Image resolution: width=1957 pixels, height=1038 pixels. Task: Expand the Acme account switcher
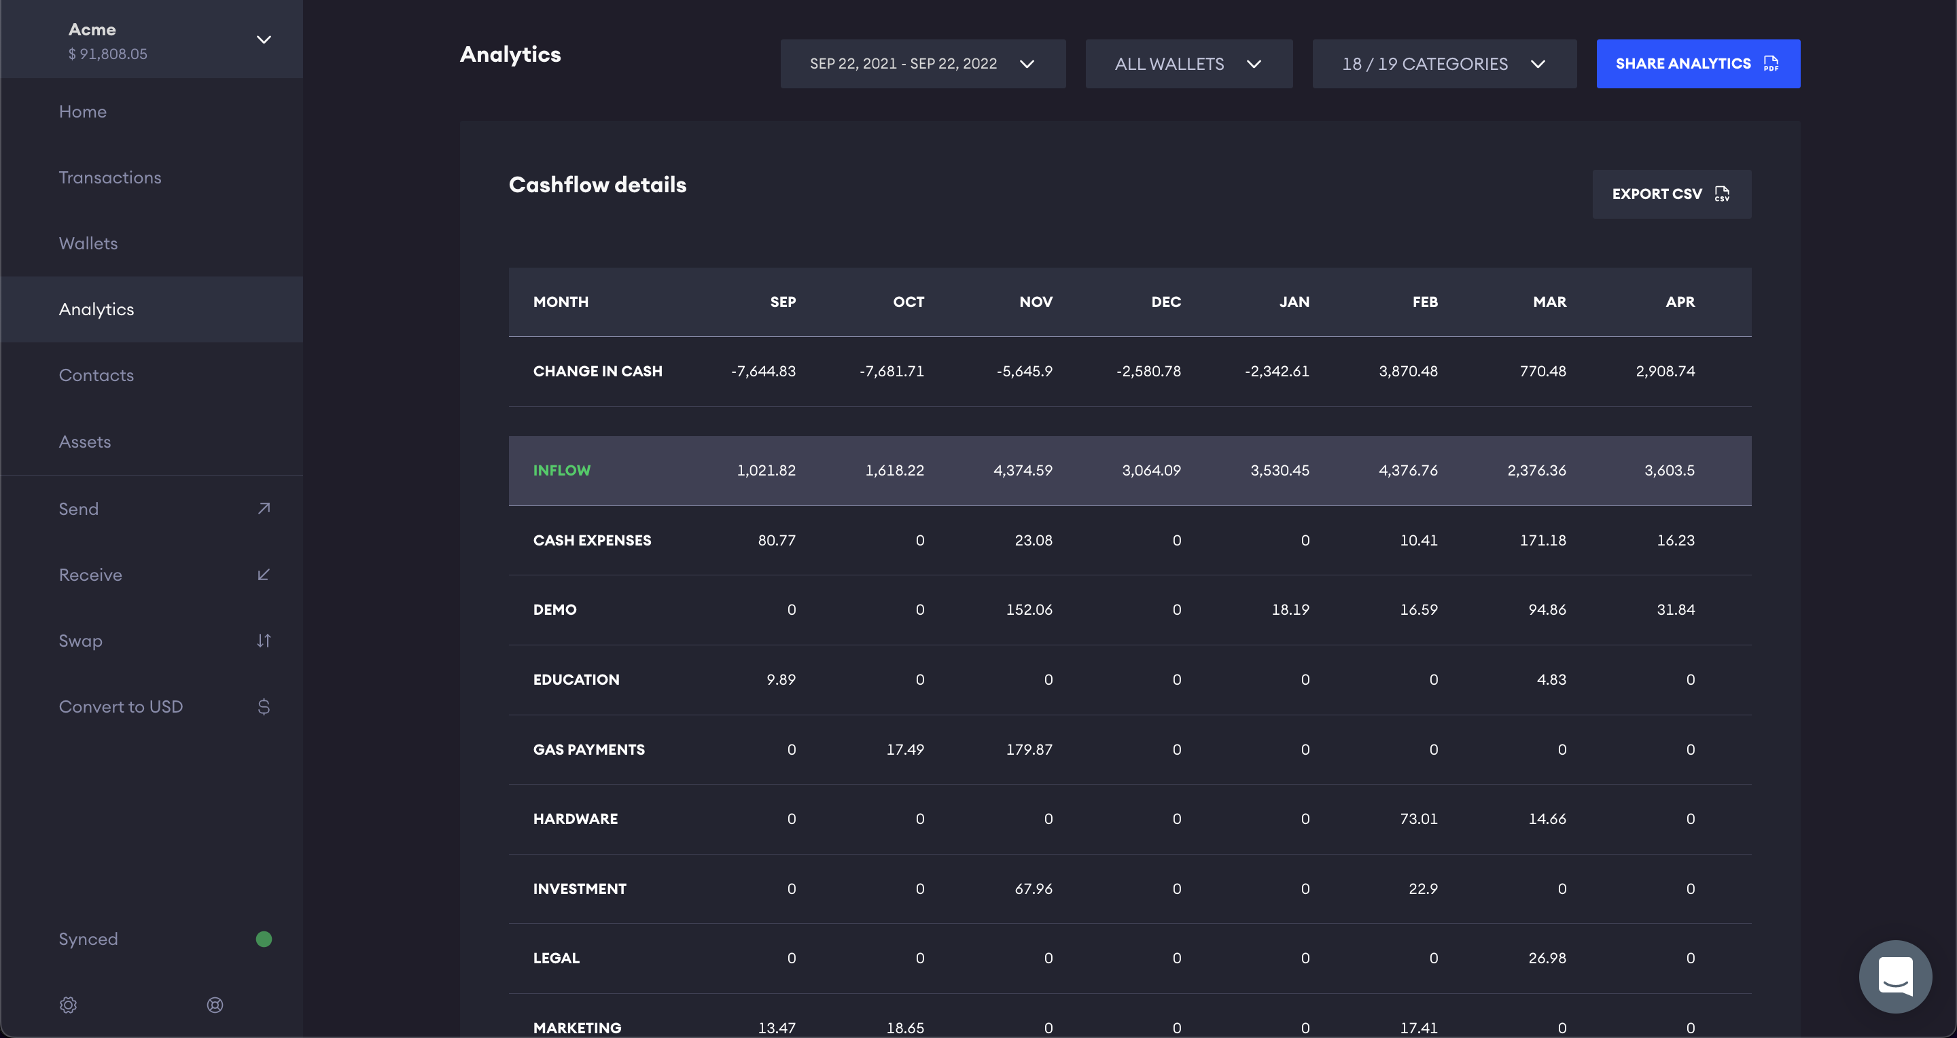[x=264, y=39]
